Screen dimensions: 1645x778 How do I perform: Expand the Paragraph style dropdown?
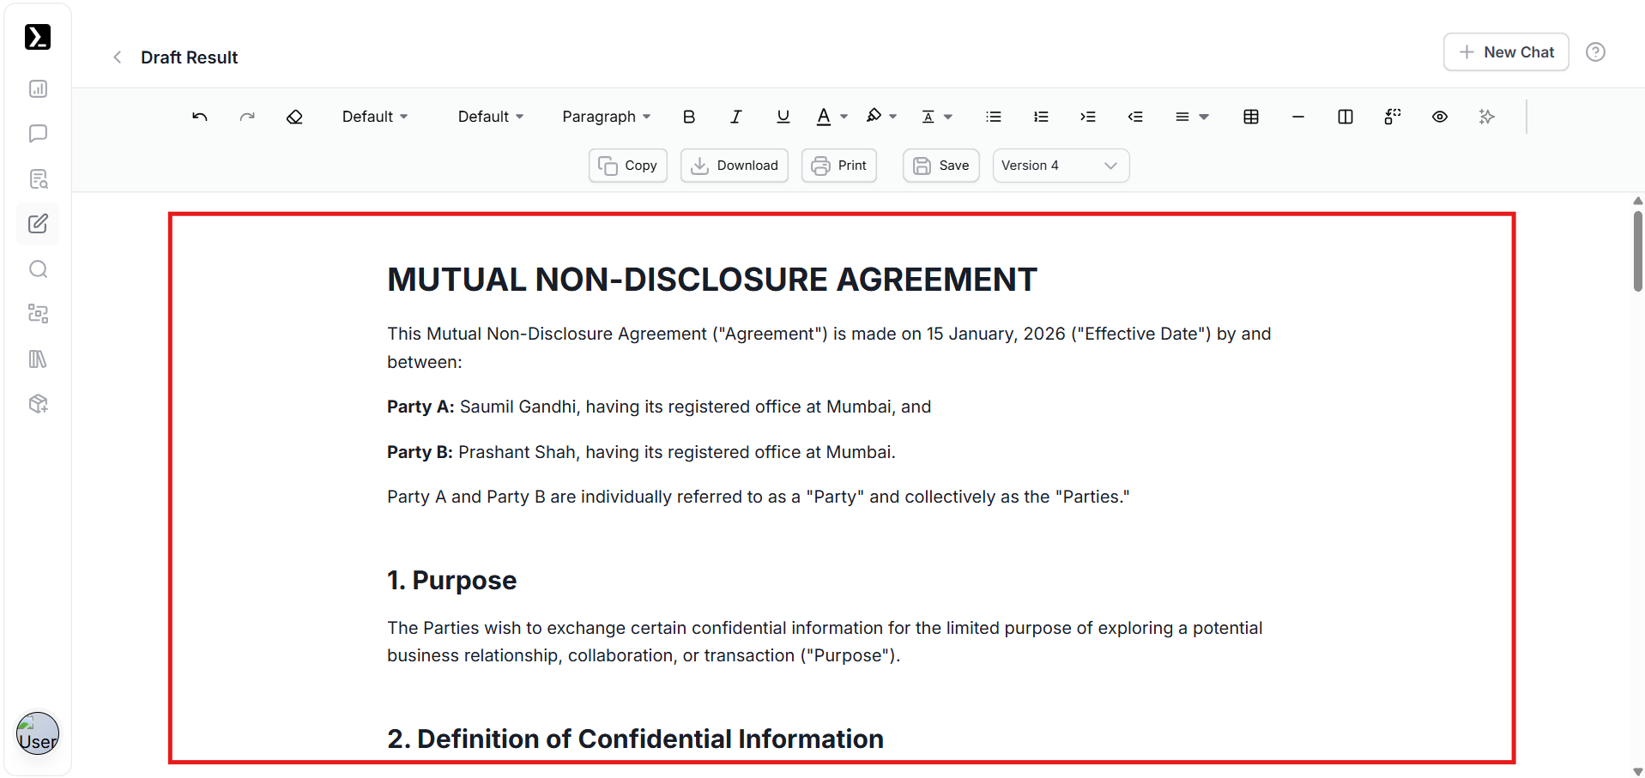pos(606,117)
